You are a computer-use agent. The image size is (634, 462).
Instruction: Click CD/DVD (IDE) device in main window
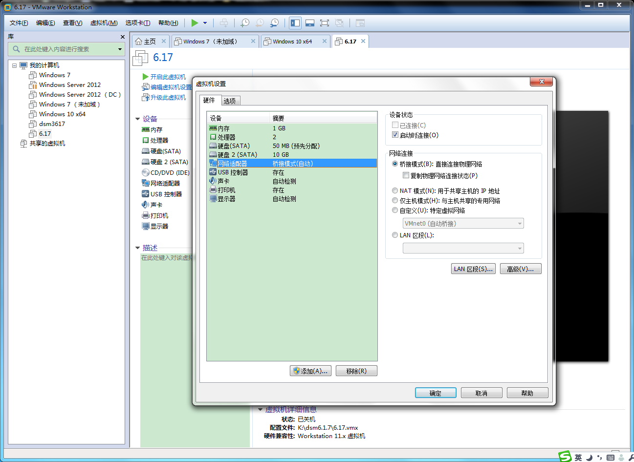(x=165, y=172)
